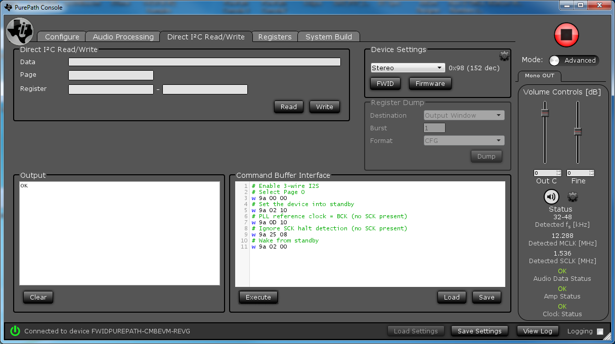
Task: Open the Destination Output Window dropdown
Action: [464, 115]
